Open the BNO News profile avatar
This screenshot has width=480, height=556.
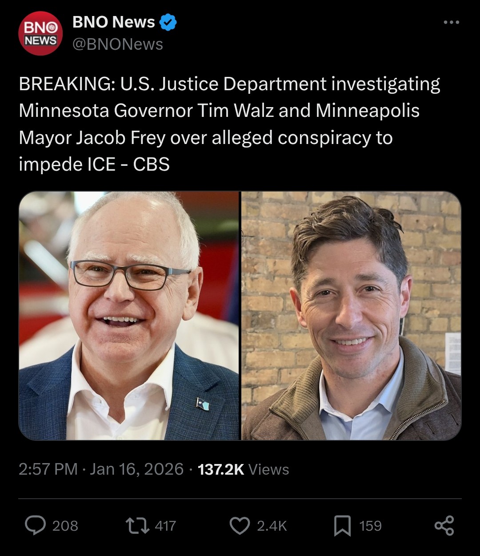[x=40, y=33]
